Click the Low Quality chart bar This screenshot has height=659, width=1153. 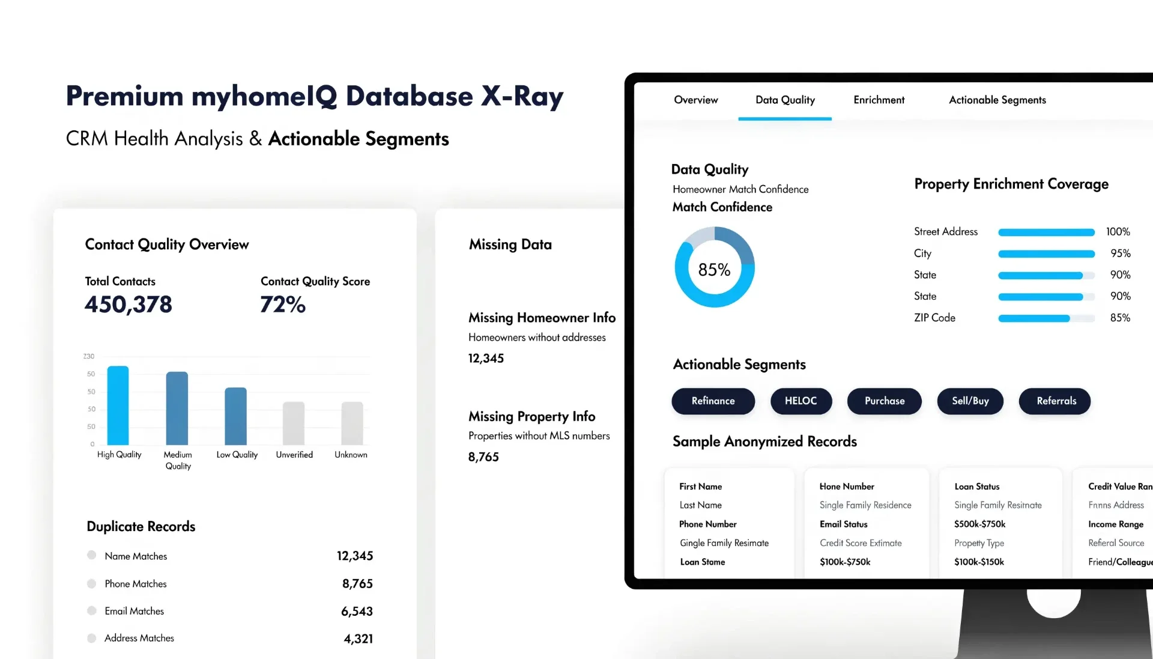(x=235, y=416)
